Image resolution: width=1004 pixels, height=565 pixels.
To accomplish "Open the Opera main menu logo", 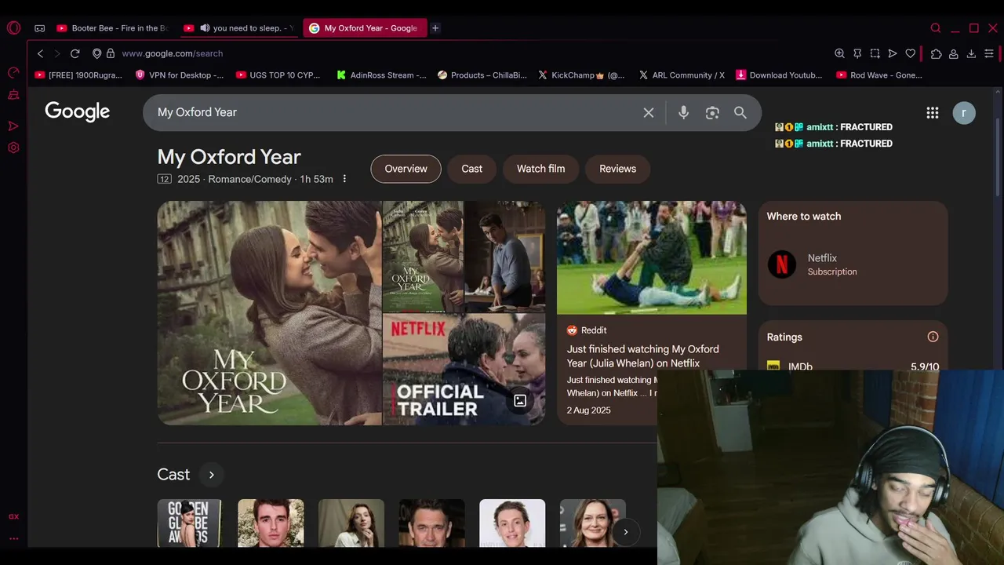I will click(13, 27).
